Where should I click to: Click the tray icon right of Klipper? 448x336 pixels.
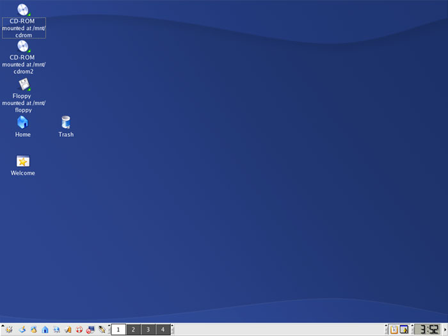pyautogui.click(x=404, y=330)
